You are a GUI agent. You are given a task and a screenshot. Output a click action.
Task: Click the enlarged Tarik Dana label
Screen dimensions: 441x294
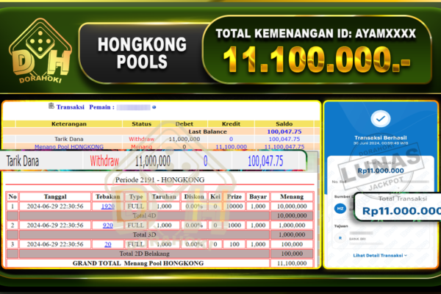pos(23,161)
